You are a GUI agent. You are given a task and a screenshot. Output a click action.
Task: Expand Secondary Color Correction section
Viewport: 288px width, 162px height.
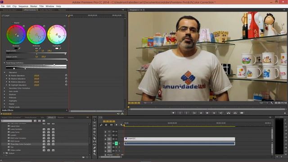(x=4, y=88)
